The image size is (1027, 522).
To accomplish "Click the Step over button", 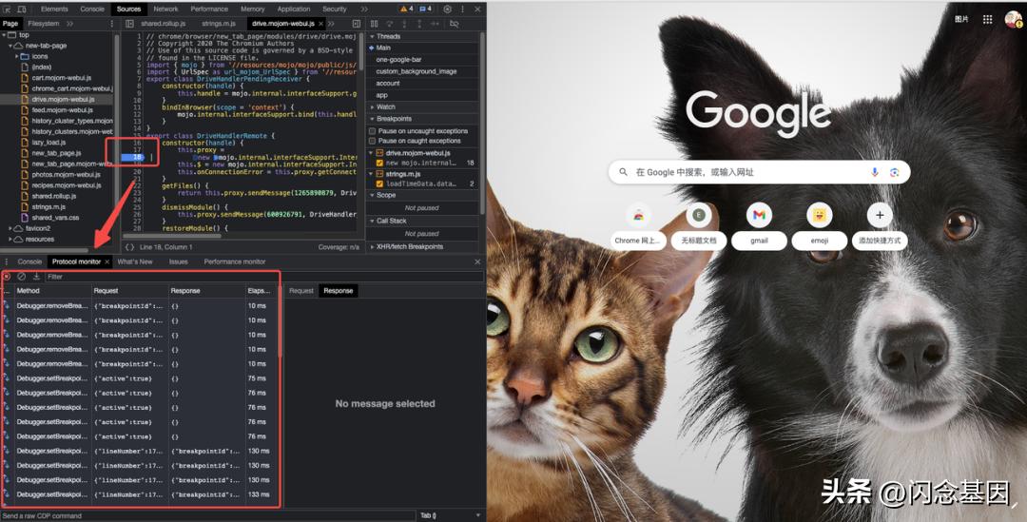I will (x=389, y=24).
